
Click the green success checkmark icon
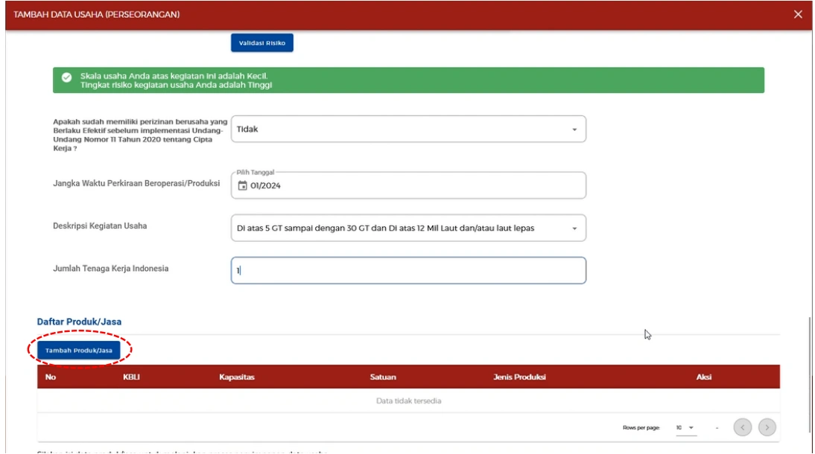[66, 78]
